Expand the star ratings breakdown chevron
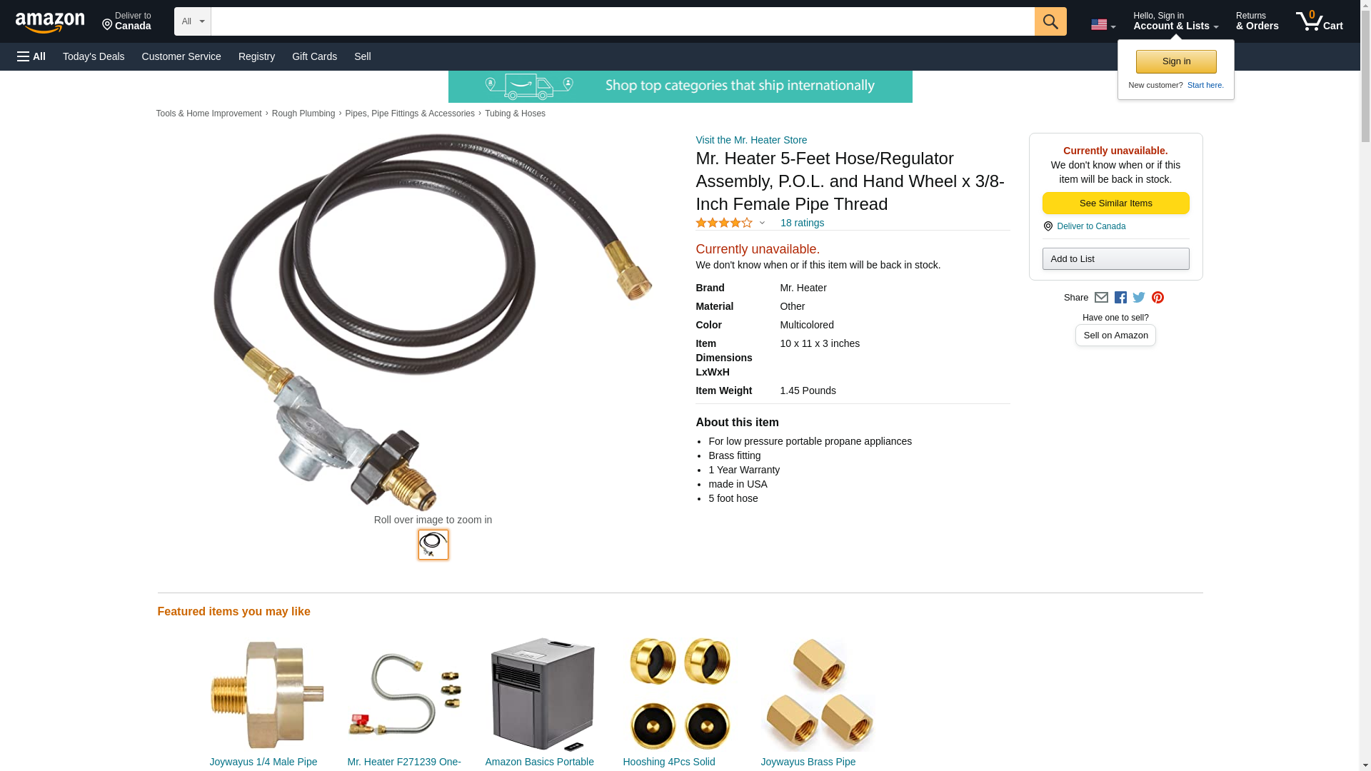This screenshot has height=771, width=1371. point(762,223)
